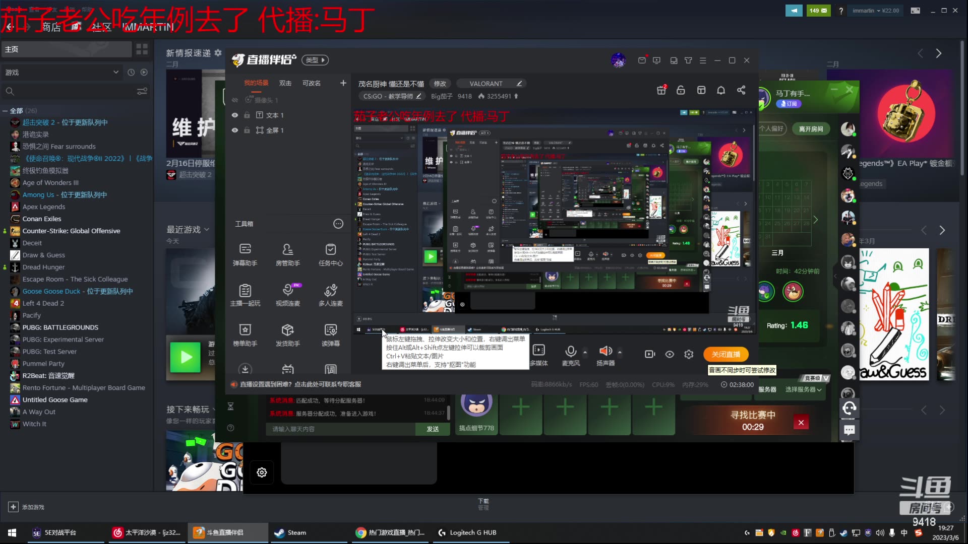Open the skin T-shirt icon in title bar
The height and width of the screenshot is (544, 968).
pos(688,60)
